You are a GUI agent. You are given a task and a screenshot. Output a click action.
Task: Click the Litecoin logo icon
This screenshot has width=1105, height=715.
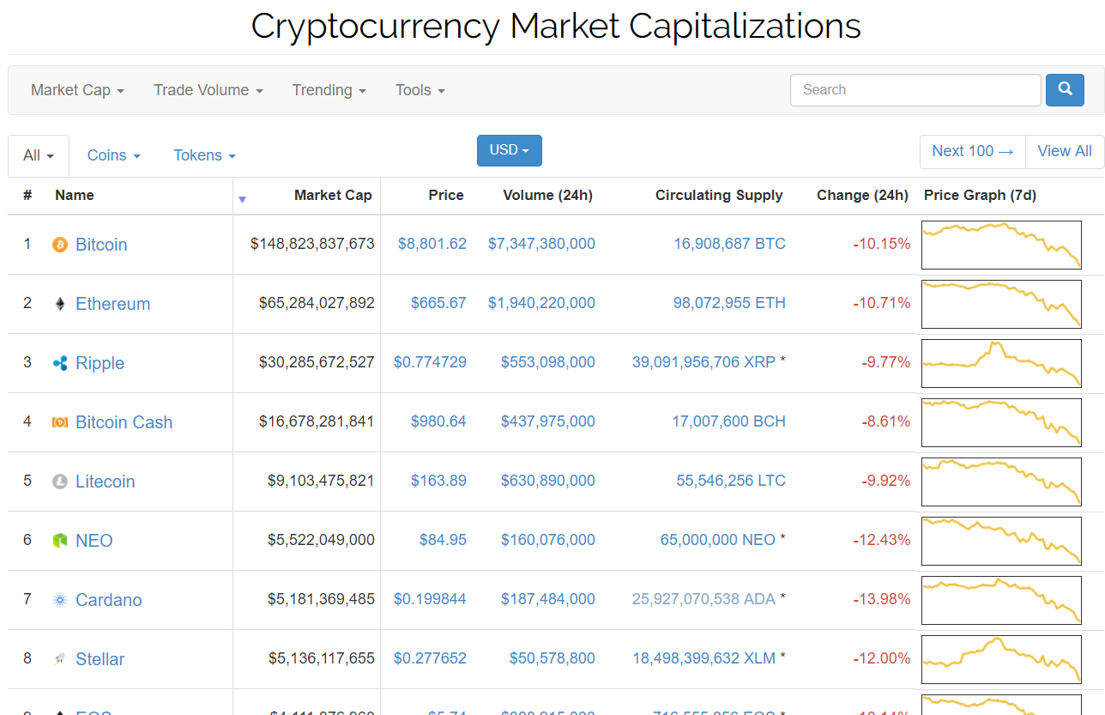[60, 482]
